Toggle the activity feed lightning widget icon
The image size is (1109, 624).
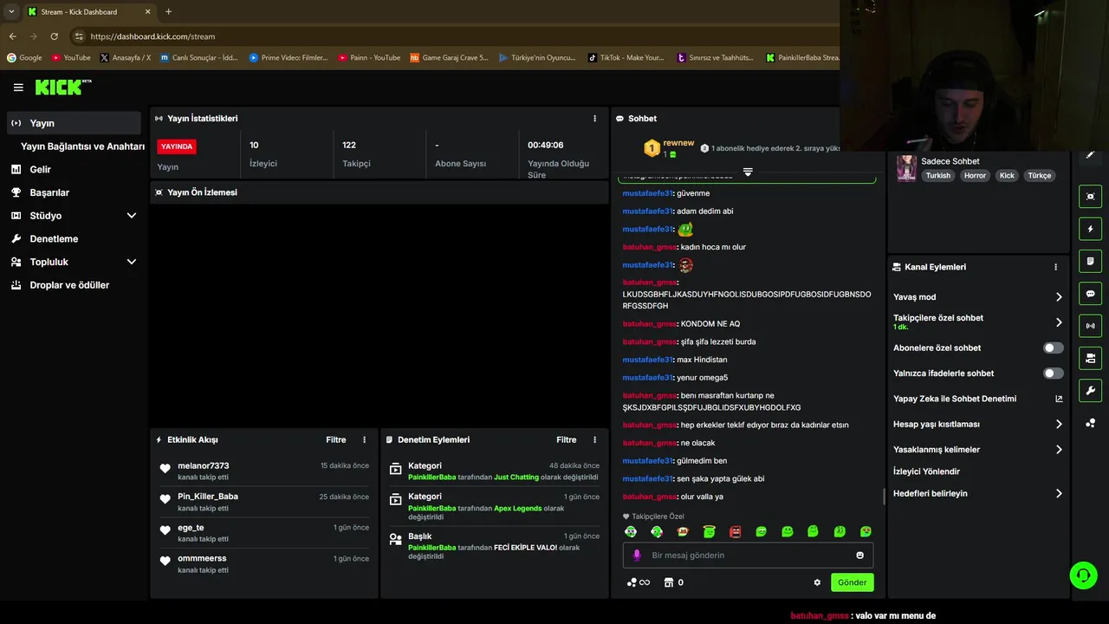[x=1090, y=229]
